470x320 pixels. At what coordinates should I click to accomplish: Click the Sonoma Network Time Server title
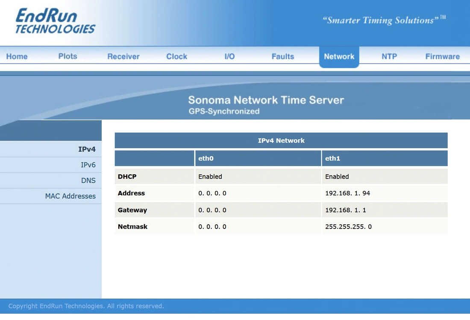pyautogui.click(x=266, y=100)
